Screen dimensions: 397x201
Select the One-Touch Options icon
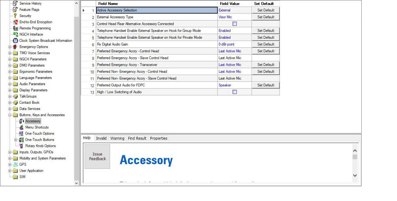pyautogui.click(x=22, y=134)
